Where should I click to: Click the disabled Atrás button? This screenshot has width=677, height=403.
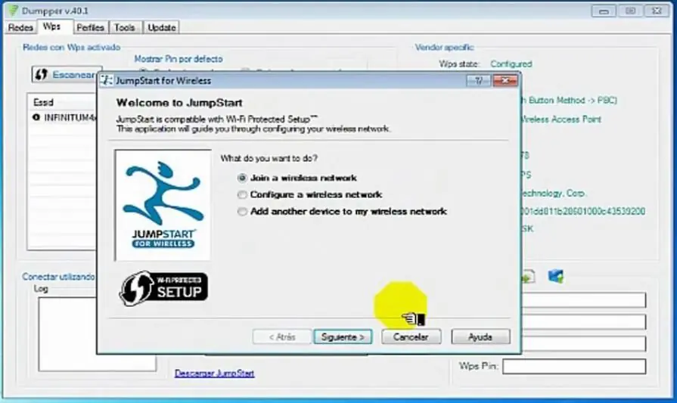tap(282, 336)
